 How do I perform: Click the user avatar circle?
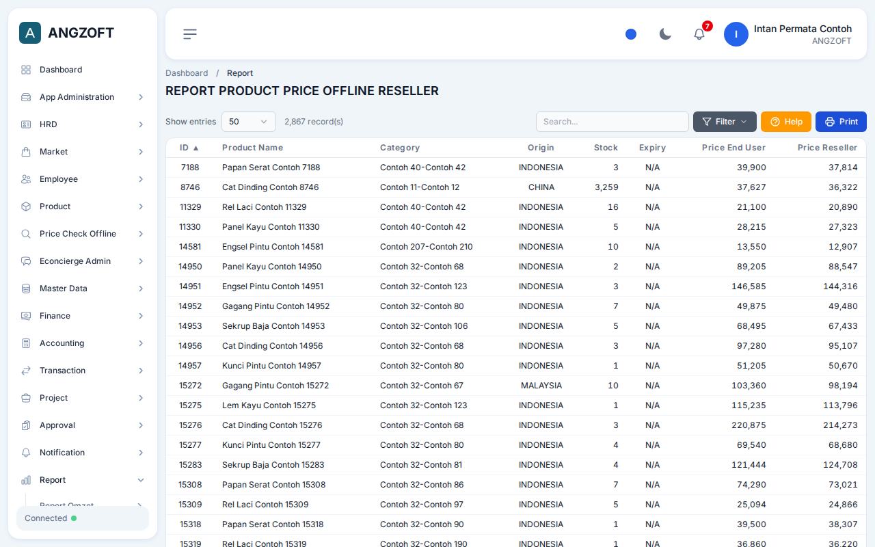click(x=736, y=34)
